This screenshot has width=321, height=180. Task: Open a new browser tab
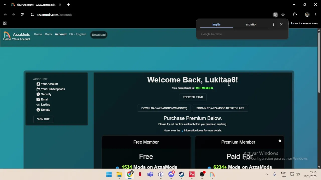tap(68, 5)
